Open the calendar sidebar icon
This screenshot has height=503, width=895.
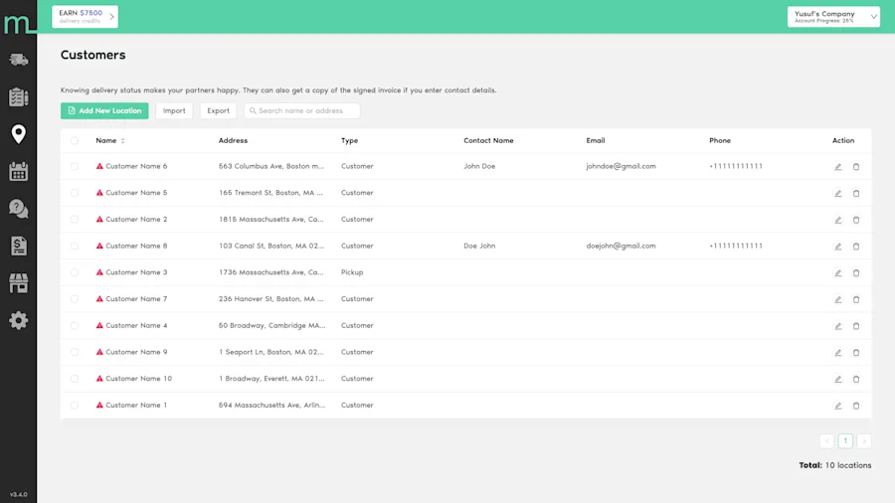[18, 171]
